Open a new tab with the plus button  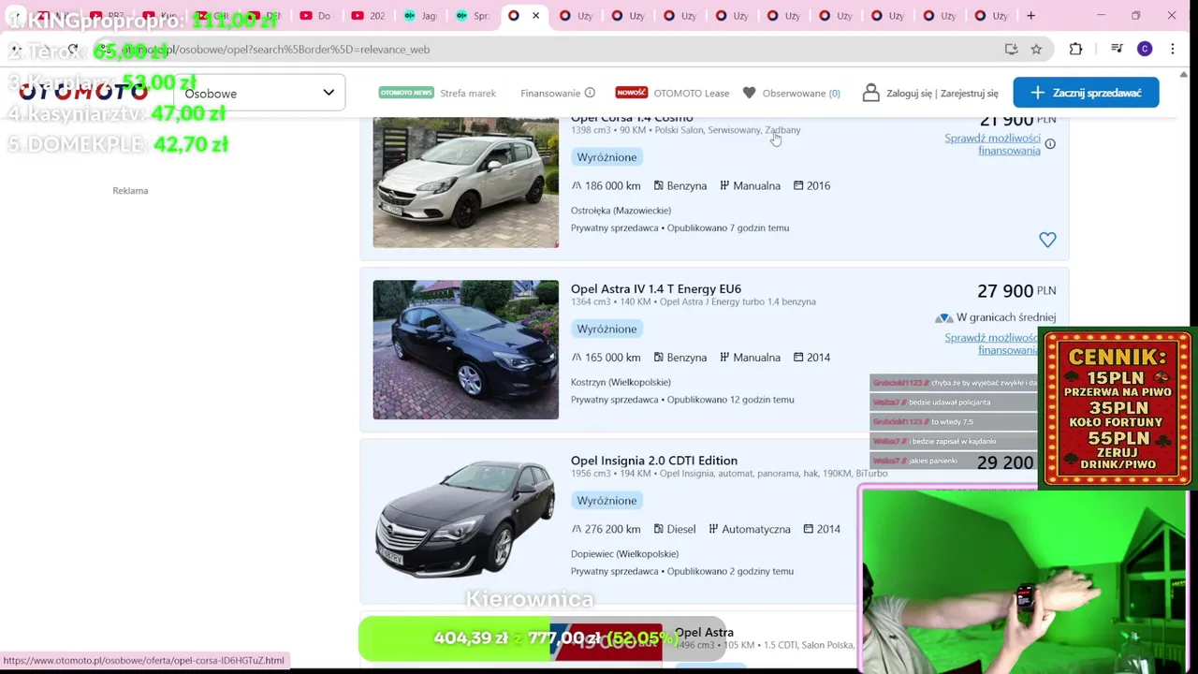[1030, 16]
